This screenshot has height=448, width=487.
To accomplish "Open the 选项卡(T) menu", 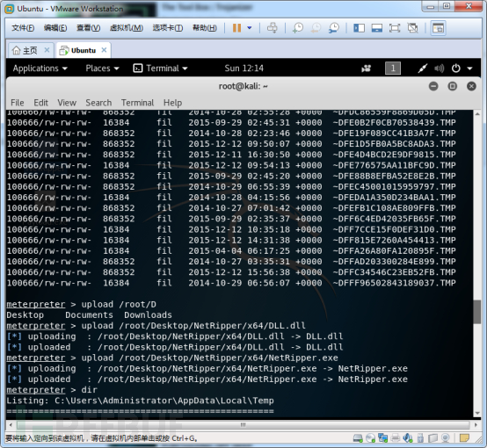I will click(167, 28).
